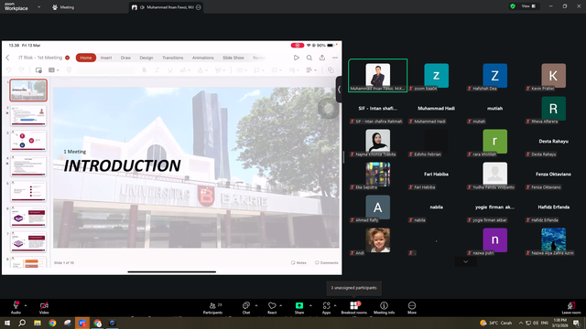586x329 pixels.
Task: Expand the Share options caret
Action: pyautogui.click(x=310, y=305)
